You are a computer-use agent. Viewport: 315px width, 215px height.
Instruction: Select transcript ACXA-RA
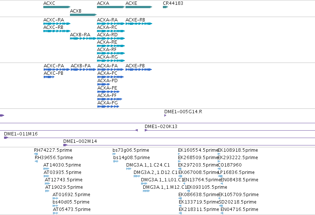click(x=111, y=24)
